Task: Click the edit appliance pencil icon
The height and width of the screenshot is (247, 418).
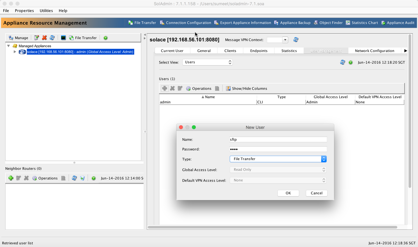Action: 36,38
